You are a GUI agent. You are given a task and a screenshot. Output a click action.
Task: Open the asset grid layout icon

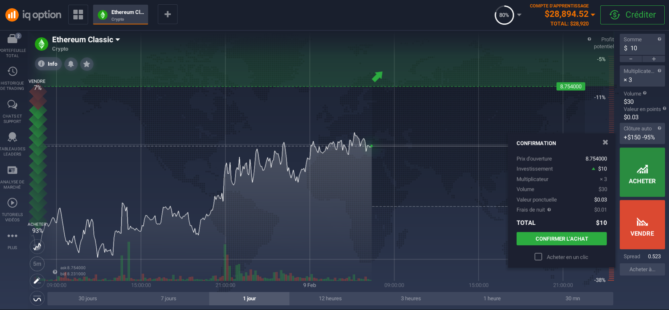click(x=78, y=14)
